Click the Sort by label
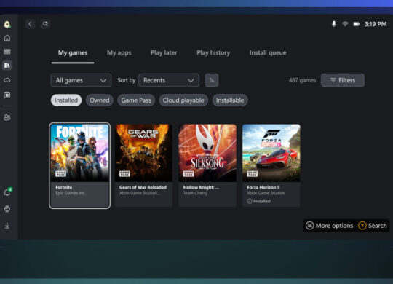Screen dimensions: 393x284 click(x=127, y=80)
